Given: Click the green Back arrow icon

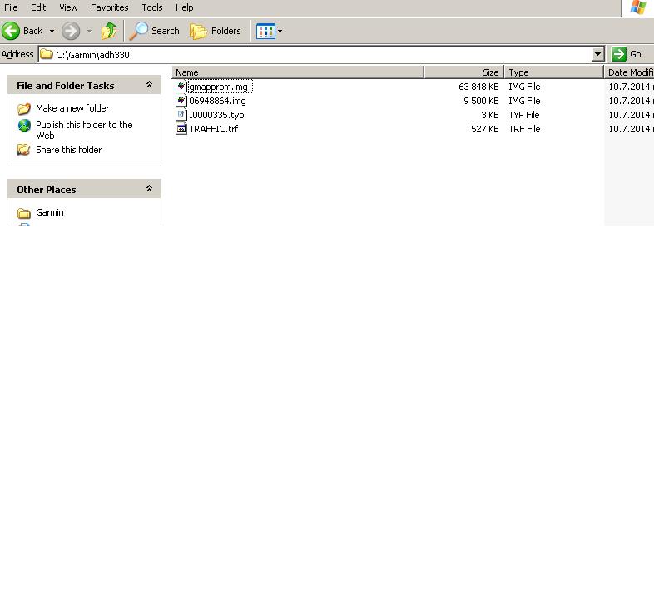Looking at the screenshot, I should 11,31.
